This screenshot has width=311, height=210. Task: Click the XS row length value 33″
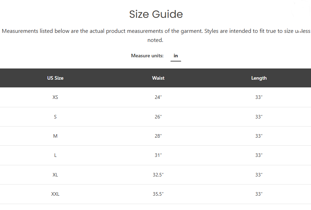[259, 97]
